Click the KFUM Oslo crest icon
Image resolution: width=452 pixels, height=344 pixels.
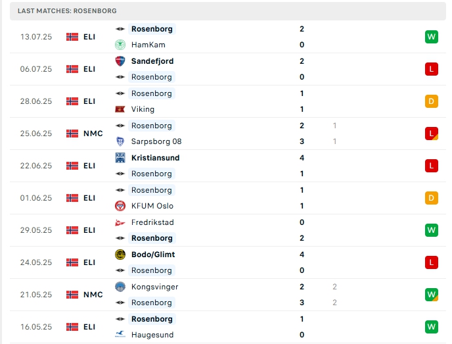[x=120, y=206]
